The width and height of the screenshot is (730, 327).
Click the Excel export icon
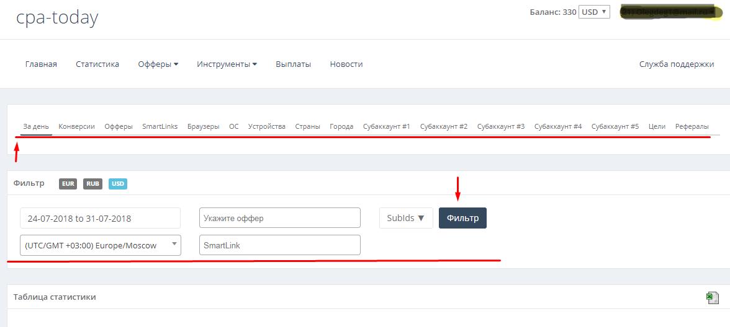point(712,298)
